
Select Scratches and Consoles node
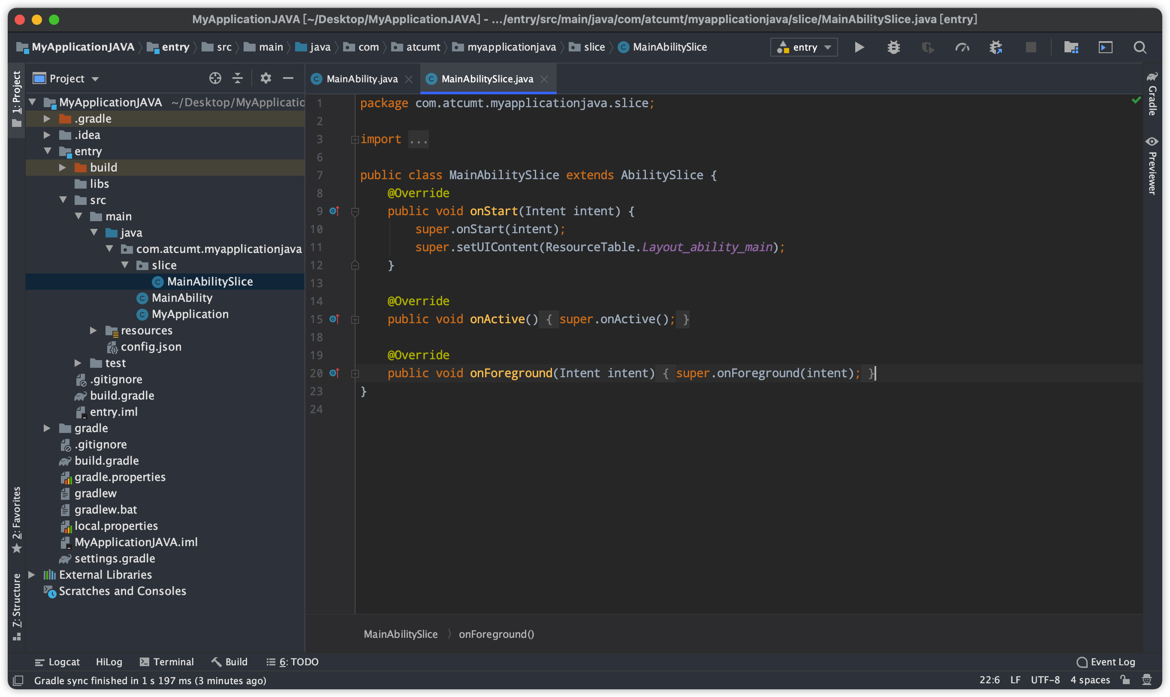[x=122, y=590]
